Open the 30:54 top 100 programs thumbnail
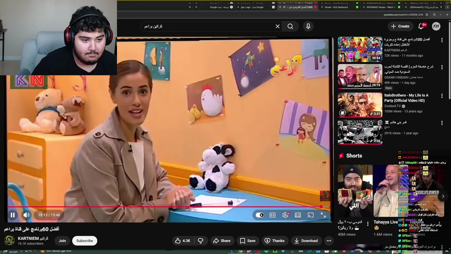Screen dimensions: 451x254 (x=360, y=49)
